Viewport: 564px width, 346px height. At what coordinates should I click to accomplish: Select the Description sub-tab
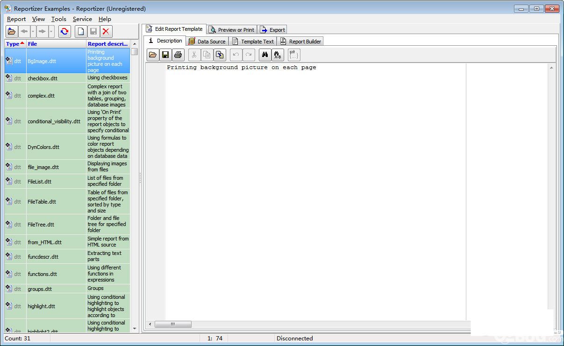tap(165, 41)
